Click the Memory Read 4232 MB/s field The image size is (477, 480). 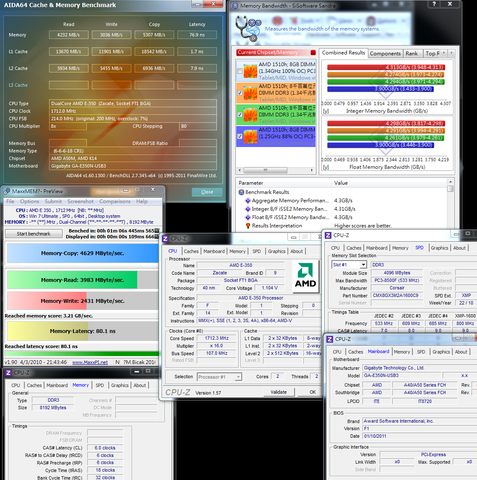click(69, 35)
